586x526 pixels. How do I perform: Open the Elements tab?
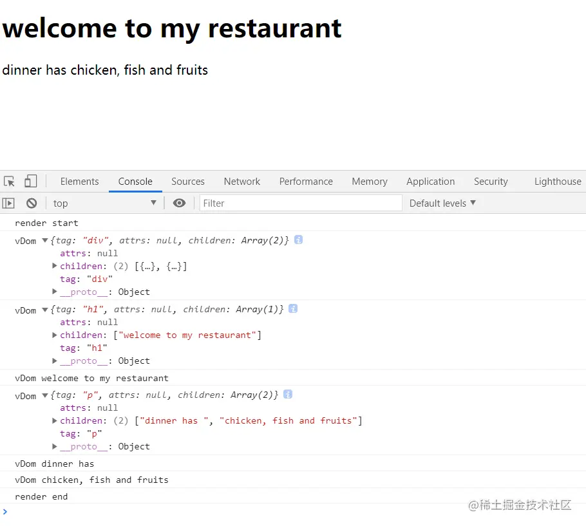[80, 182]
